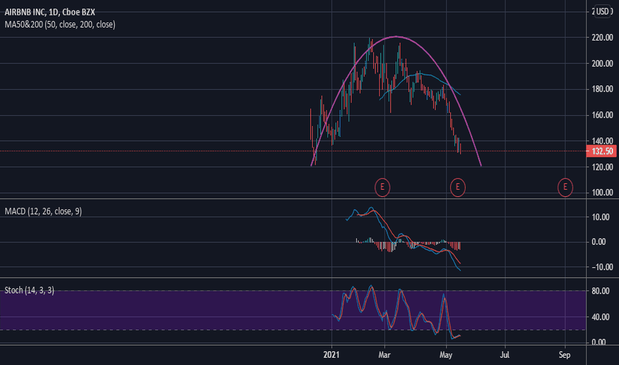Image resolution: width=619 pixels, height=365 pixels.
Task: Click the Stoch 40.00 axis label
Action: pos(600,317)
